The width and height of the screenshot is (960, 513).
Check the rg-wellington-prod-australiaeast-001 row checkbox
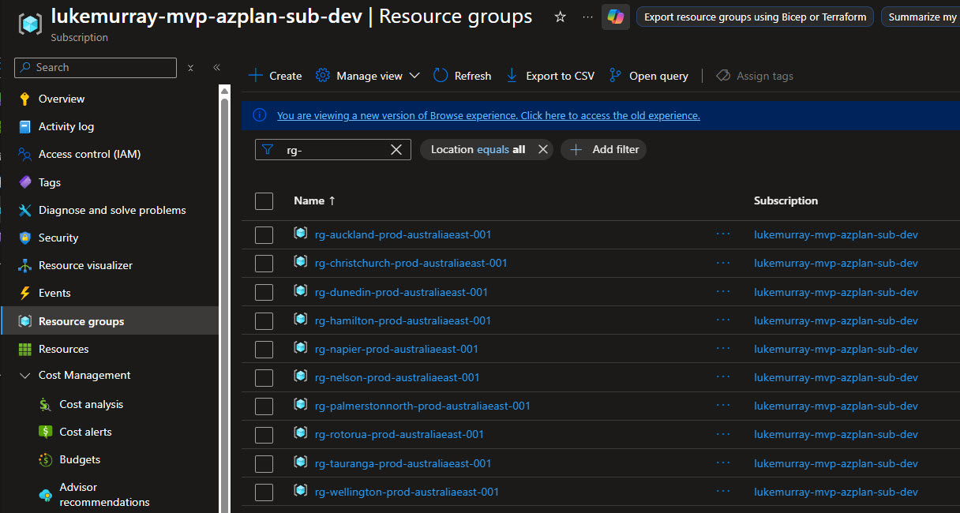[264, 492]
